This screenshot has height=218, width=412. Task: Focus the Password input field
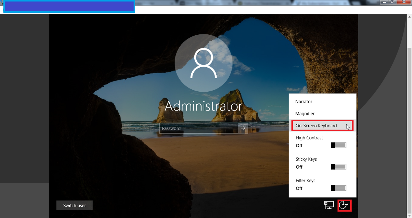(x=199, y=128)
